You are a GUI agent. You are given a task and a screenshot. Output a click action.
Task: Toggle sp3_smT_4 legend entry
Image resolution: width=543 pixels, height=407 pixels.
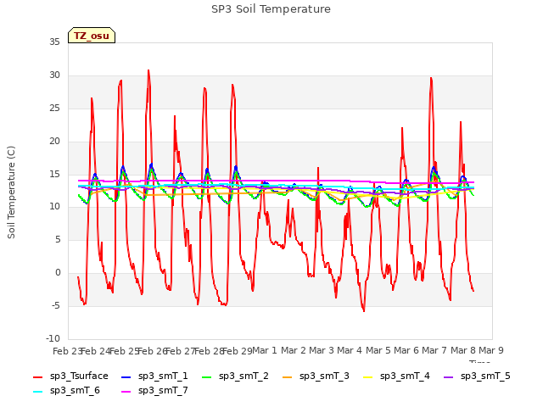click(396, 376)
